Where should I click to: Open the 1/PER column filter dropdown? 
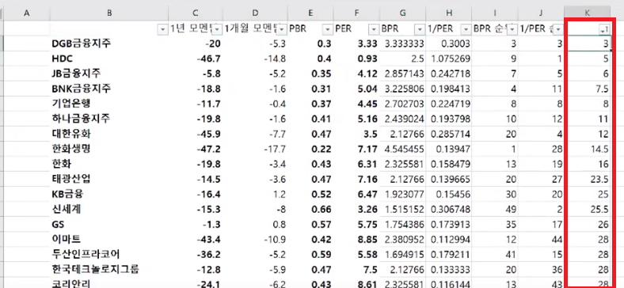click(x=466, y=29)
